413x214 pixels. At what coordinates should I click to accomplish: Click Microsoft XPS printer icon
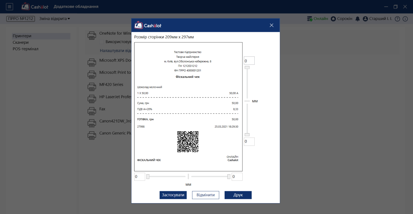point(92,62)
